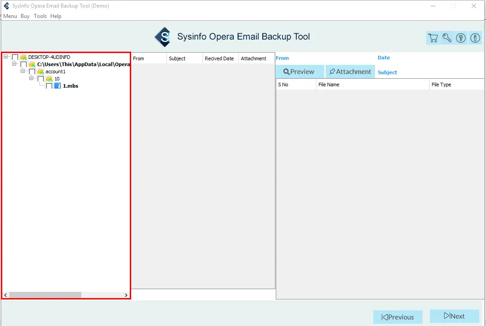
Task: Open the help question mark icon
Action: [461, 38]
